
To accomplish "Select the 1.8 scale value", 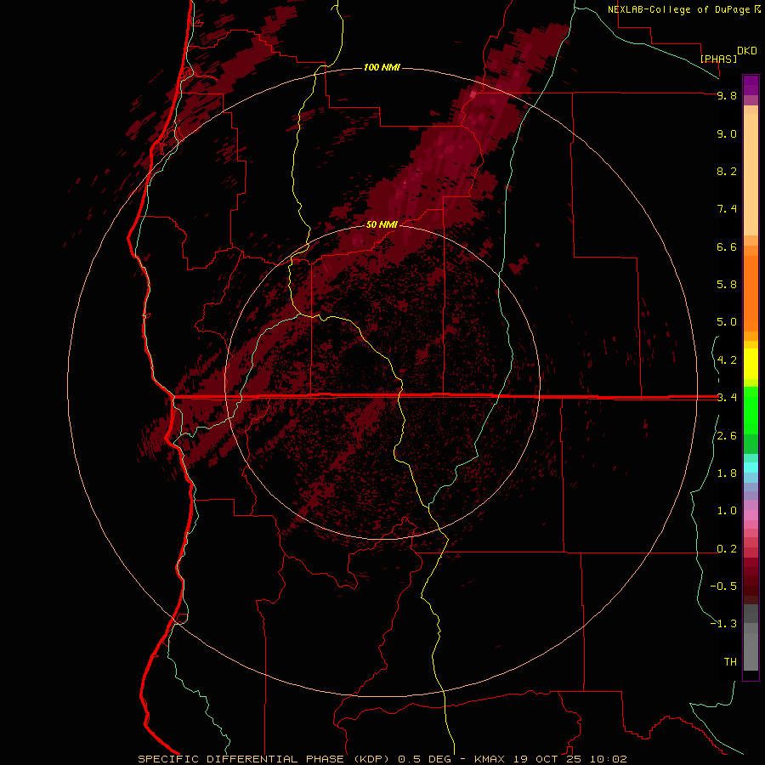I will [x=727, y=473].
